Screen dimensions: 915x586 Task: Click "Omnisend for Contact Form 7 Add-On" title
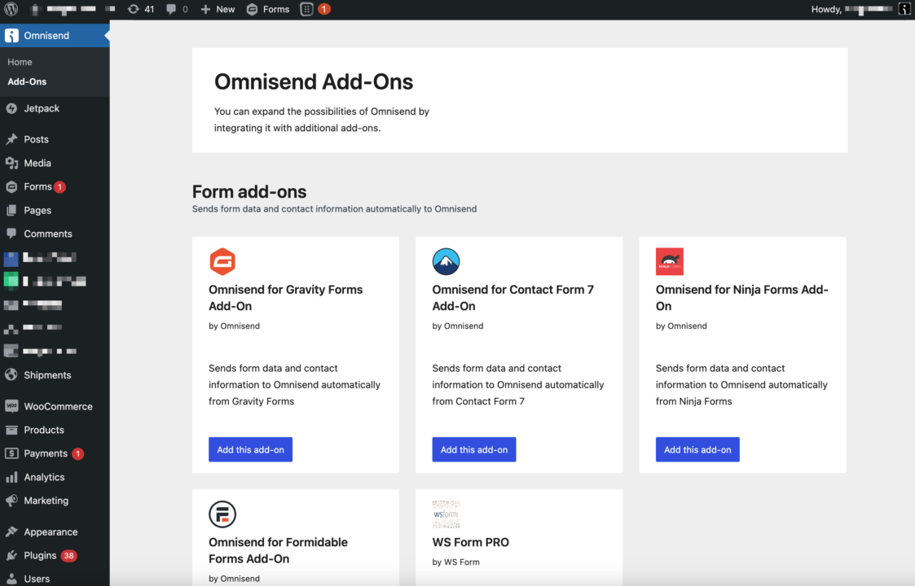(x=513, y=298)
